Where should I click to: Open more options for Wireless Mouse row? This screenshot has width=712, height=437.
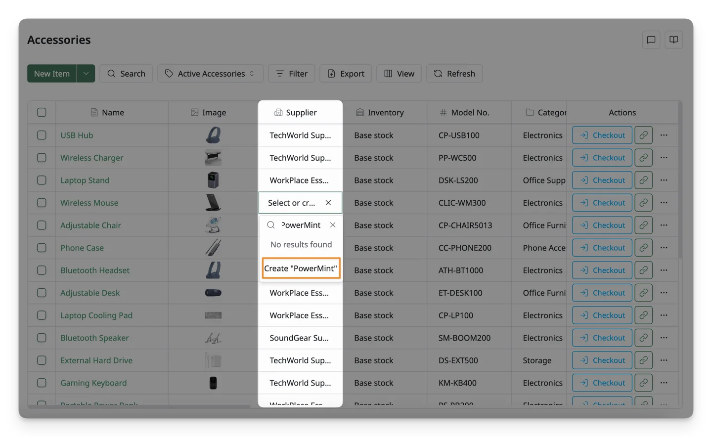tap(664, 203)
